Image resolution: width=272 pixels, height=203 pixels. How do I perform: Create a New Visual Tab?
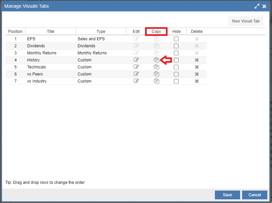(x=245, y=21)
